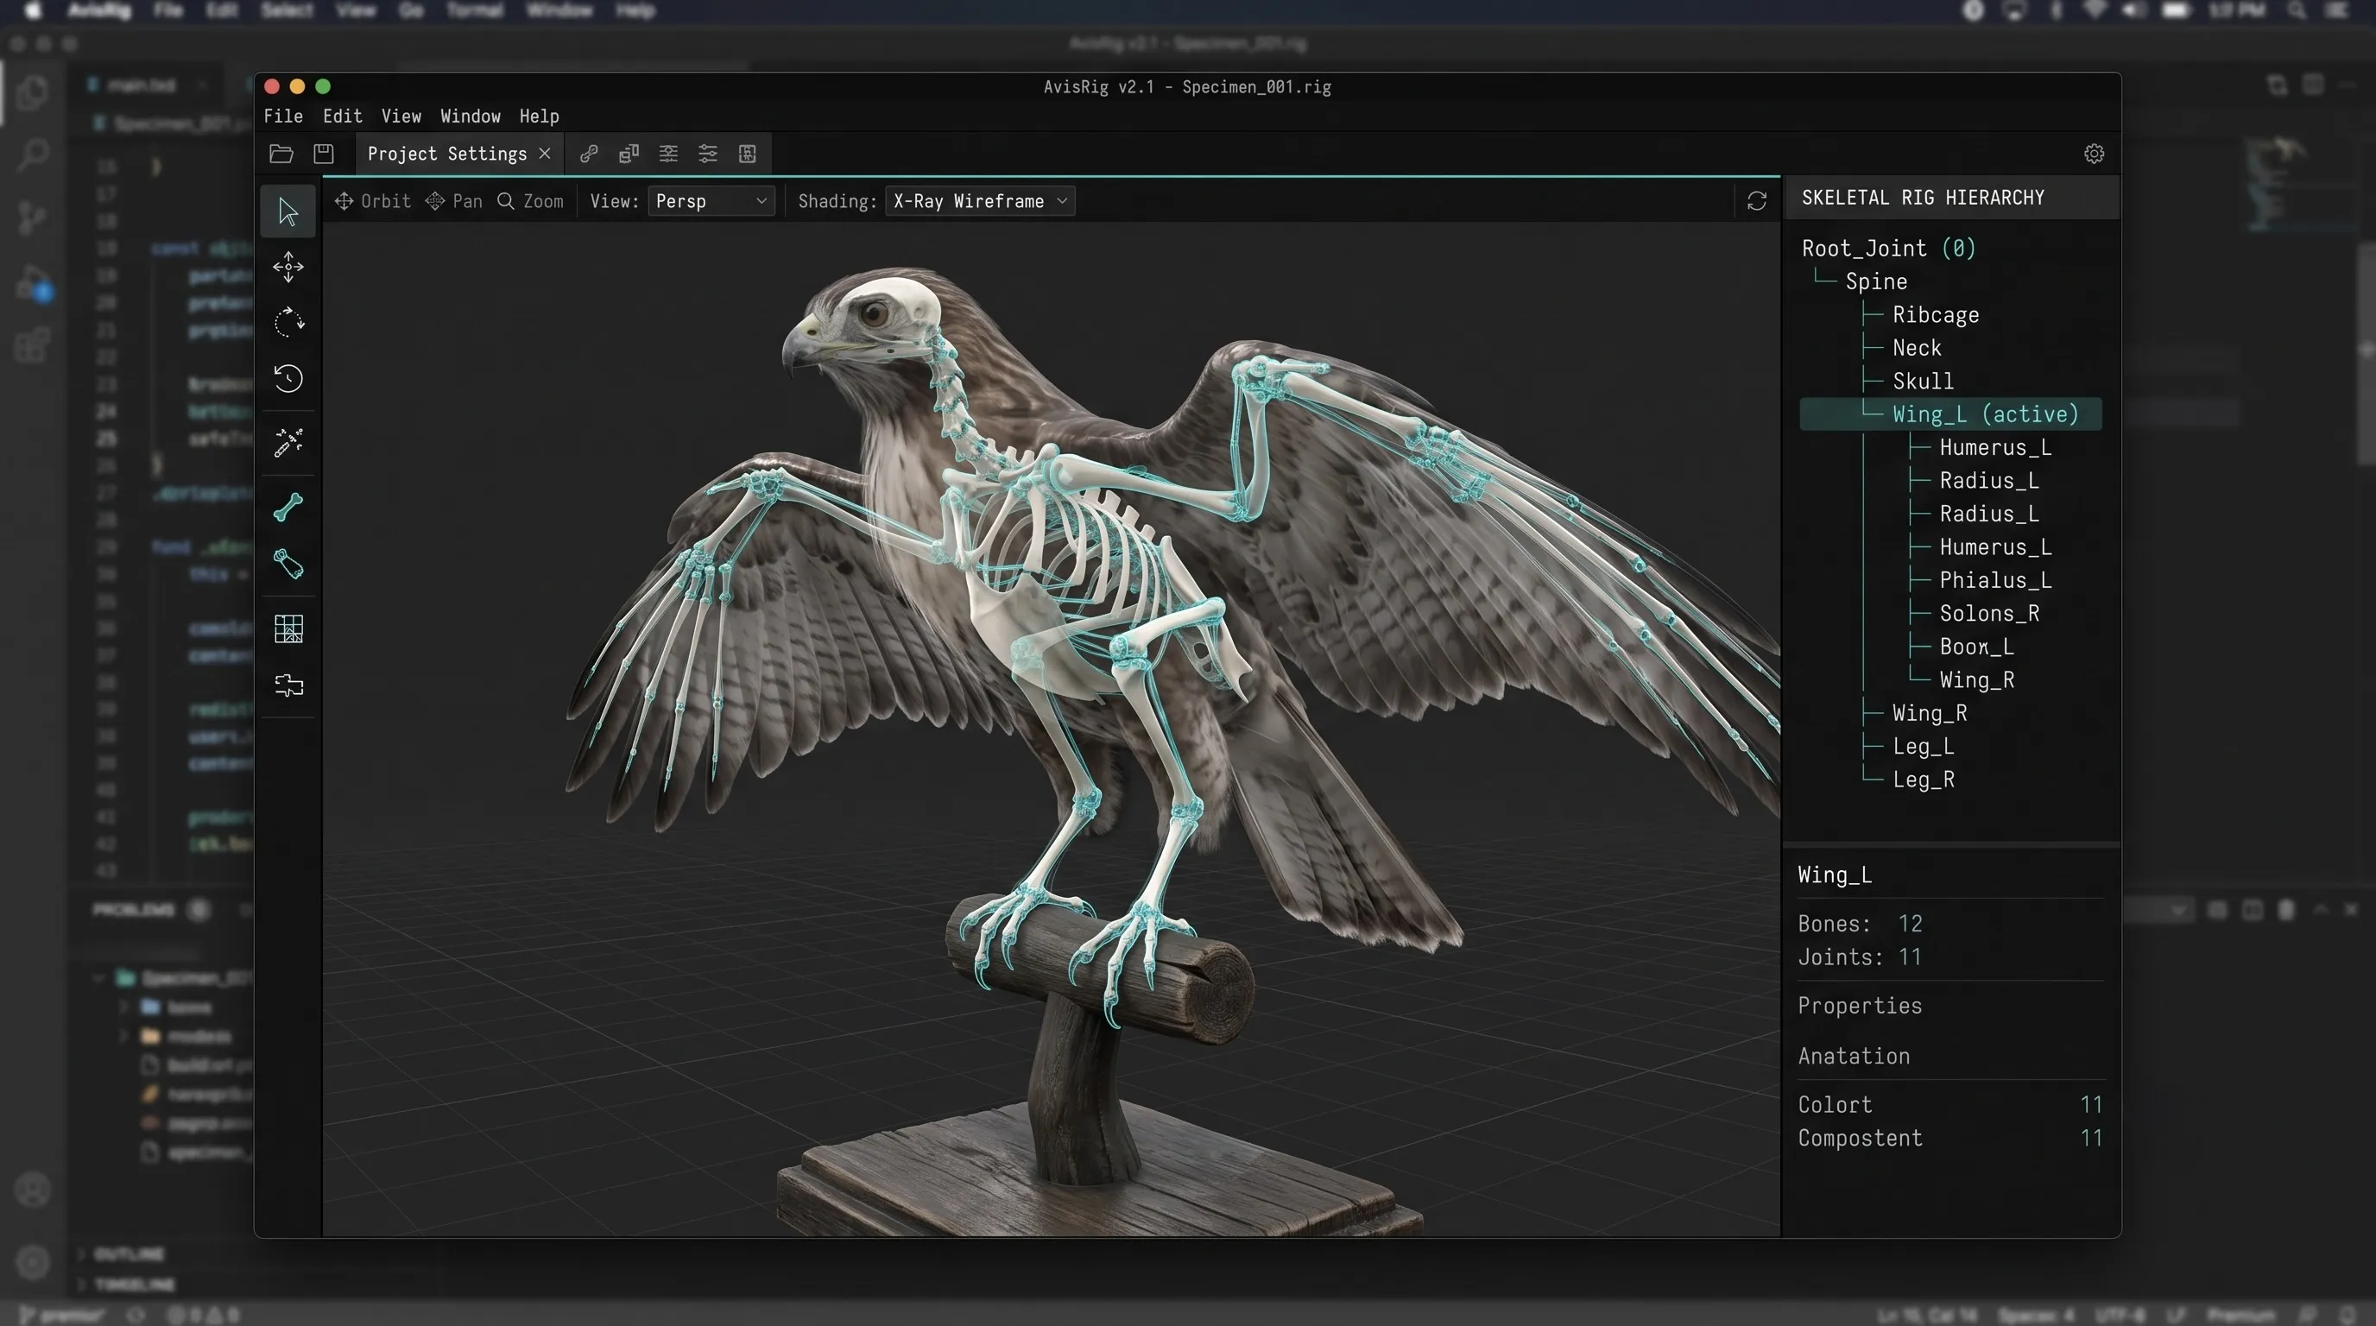Open the Edit menu in AvisRig
Screen dimensions: 2376x1326
[342, 117]
